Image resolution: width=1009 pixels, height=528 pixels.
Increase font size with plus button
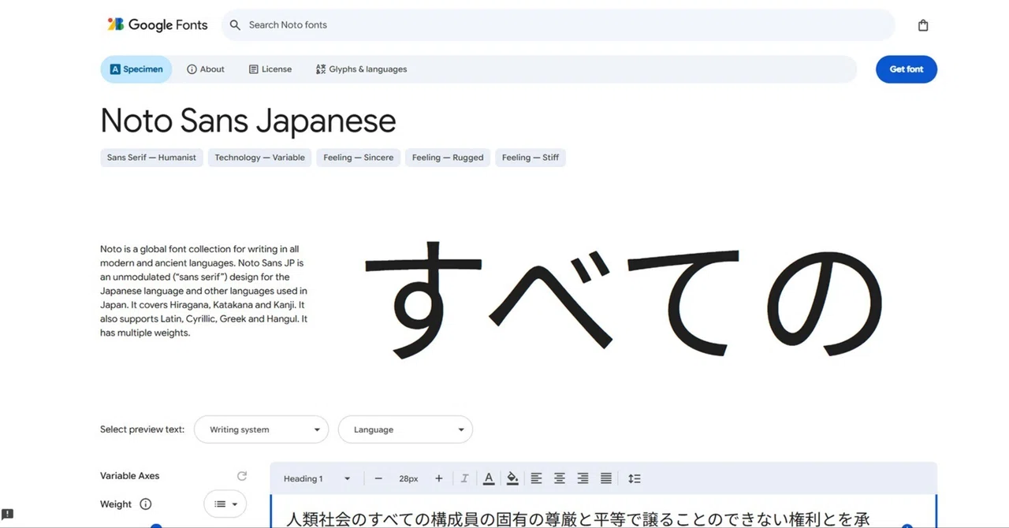click(x=439, y=478)
